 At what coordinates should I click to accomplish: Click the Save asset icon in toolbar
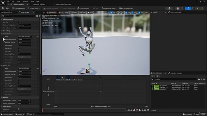tap(3, 8)
